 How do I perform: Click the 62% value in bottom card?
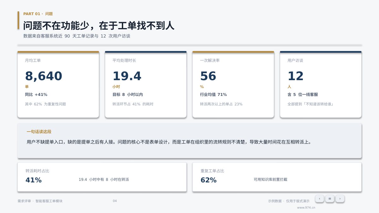tap(208, 180)
